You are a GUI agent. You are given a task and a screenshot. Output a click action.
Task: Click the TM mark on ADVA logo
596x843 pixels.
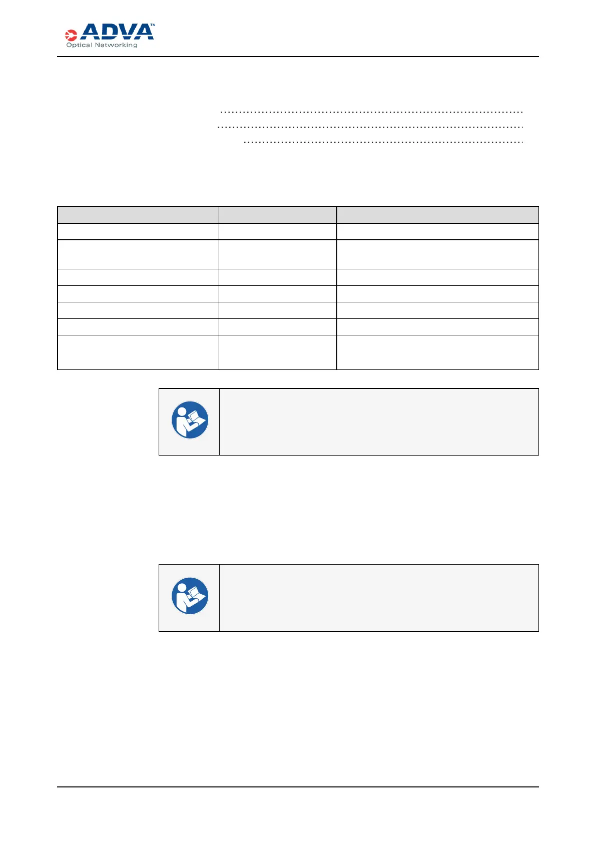pos(152,25)
